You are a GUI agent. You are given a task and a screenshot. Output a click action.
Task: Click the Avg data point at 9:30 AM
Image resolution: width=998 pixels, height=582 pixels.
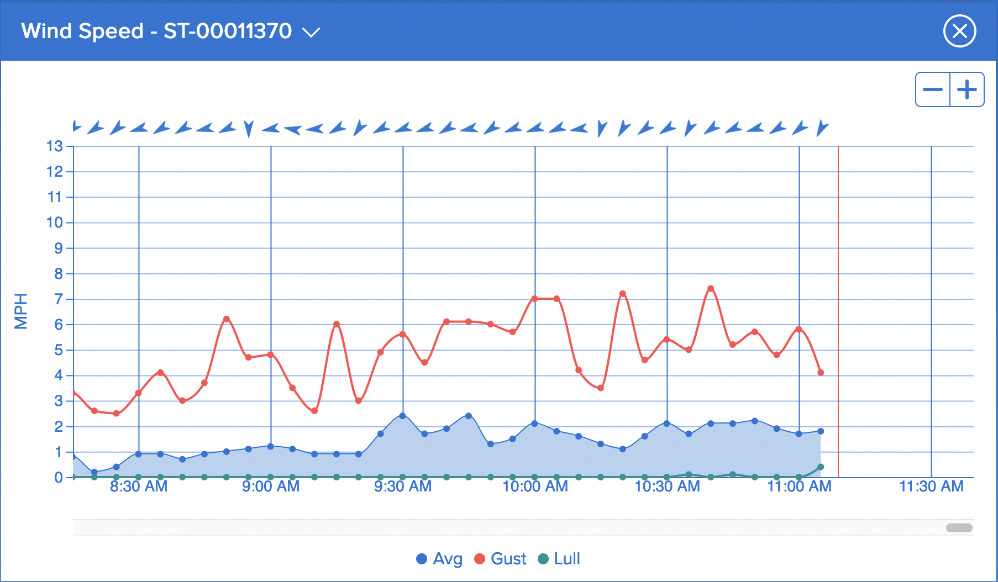402,416
